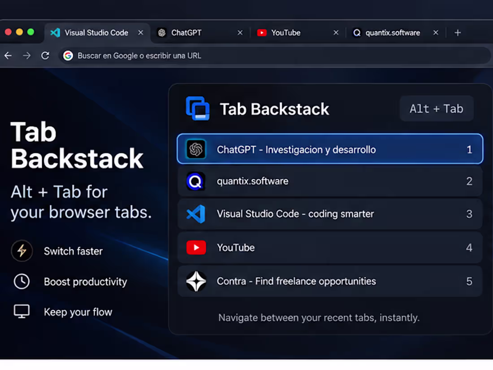
Task: Click number 3 on the Visual Studio Code row
Action: click(469, 214)
